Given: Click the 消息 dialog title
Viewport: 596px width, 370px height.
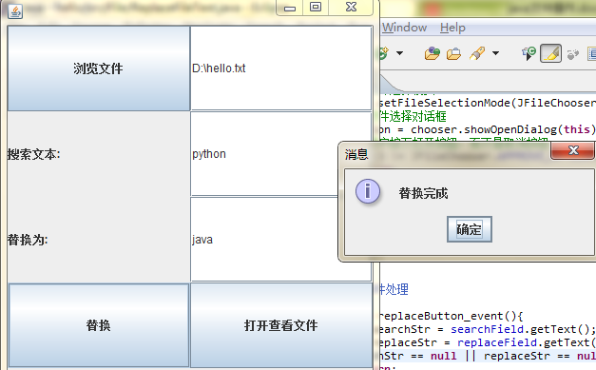Looking at the screenshot, I should [356, 154].
